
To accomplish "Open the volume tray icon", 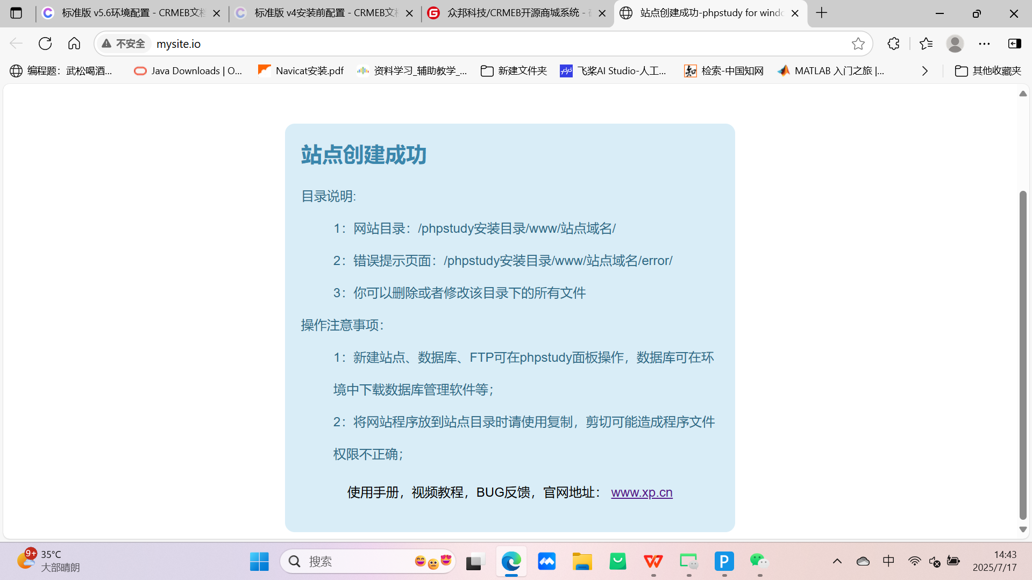I will (934, 561).
